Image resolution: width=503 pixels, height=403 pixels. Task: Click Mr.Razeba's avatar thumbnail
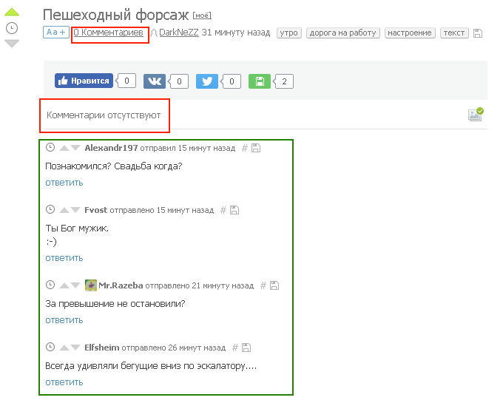click(91, 285)
